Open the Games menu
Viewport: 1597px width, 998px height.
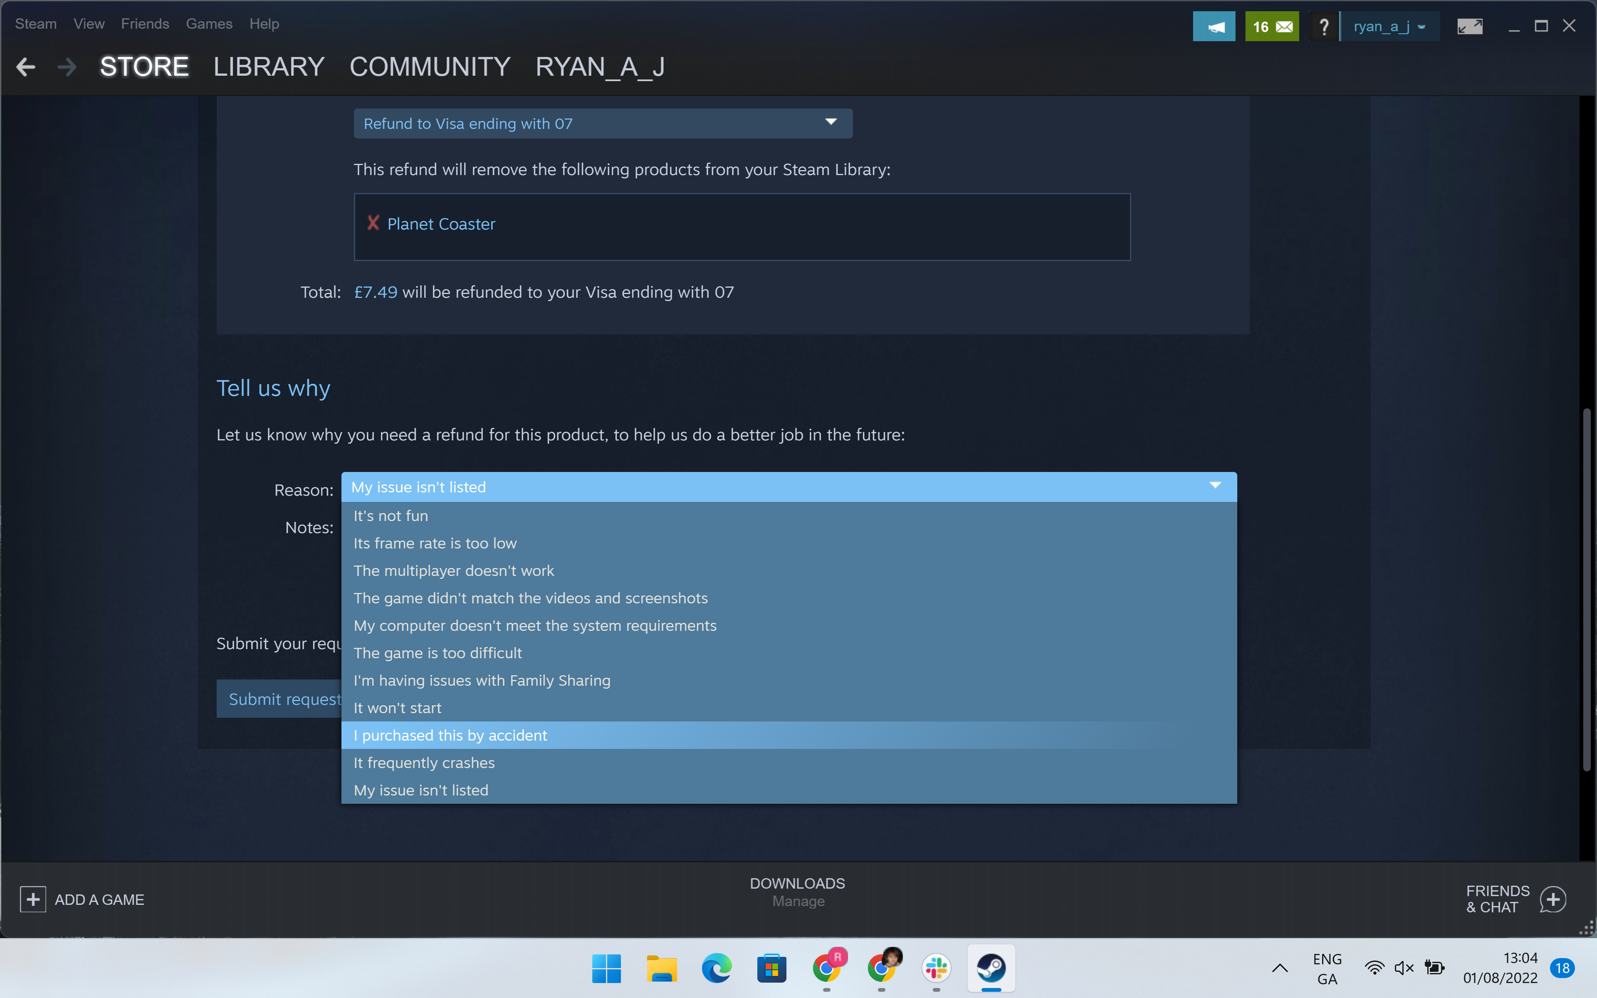[x=209, y=24]
